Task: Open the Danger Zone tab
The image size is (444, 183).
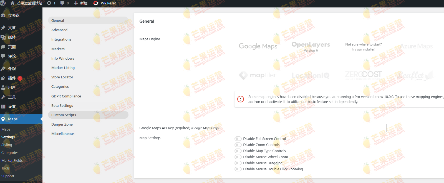Action: tap(88, 124)
